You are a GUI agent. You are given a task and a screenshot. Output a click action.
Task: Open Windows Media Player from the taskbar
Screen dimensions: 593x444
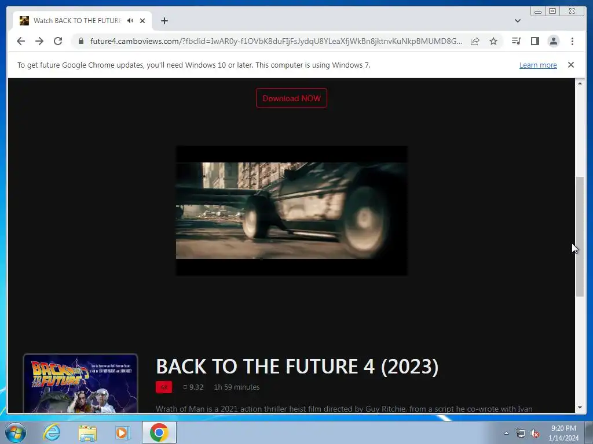point(123,432)
